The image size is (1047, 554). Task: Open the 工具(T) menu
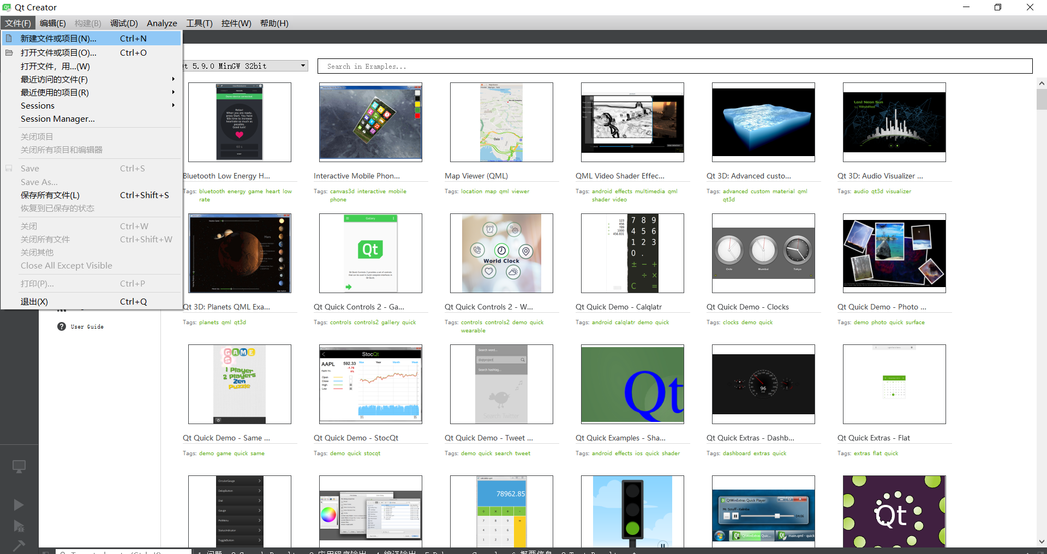(199, 23)
